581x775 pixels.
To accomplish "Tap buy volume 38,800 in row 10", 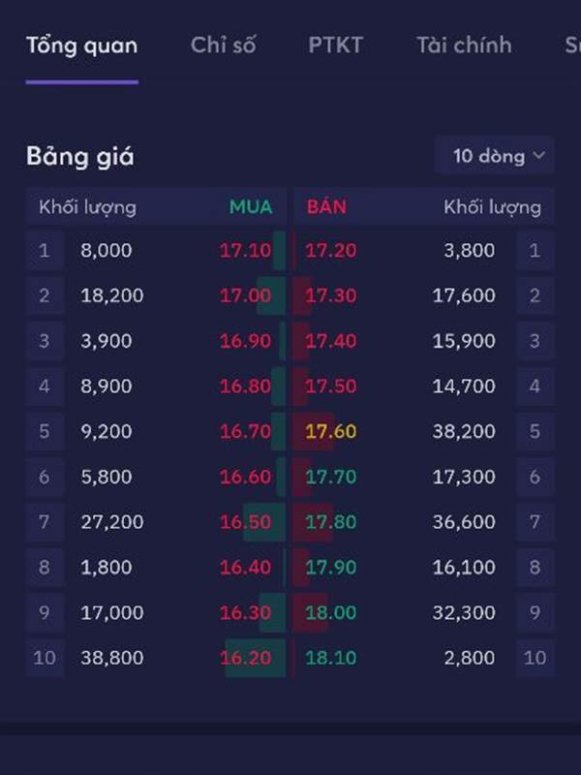I will (112, 658).
